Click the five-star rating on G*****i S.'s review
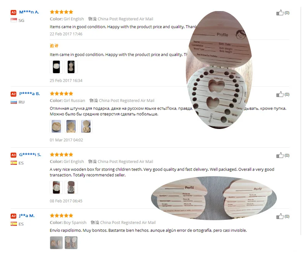This screenshot has width=302, height=261. (61, 155)
